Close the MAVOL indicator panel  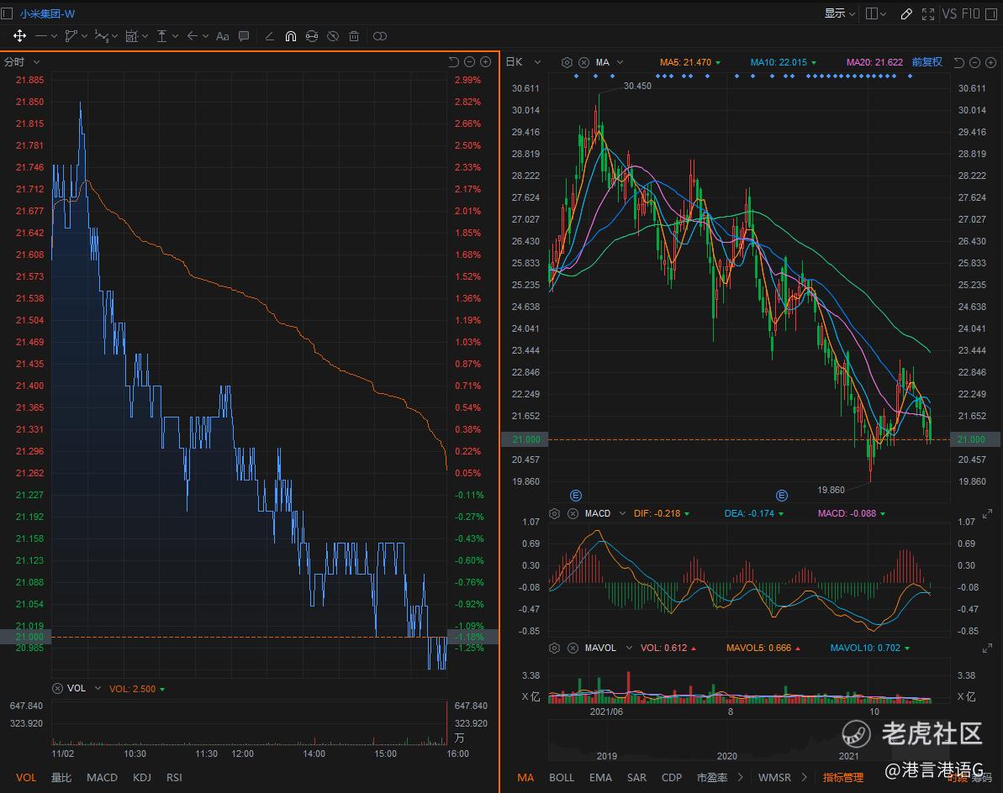click(573, 648)
